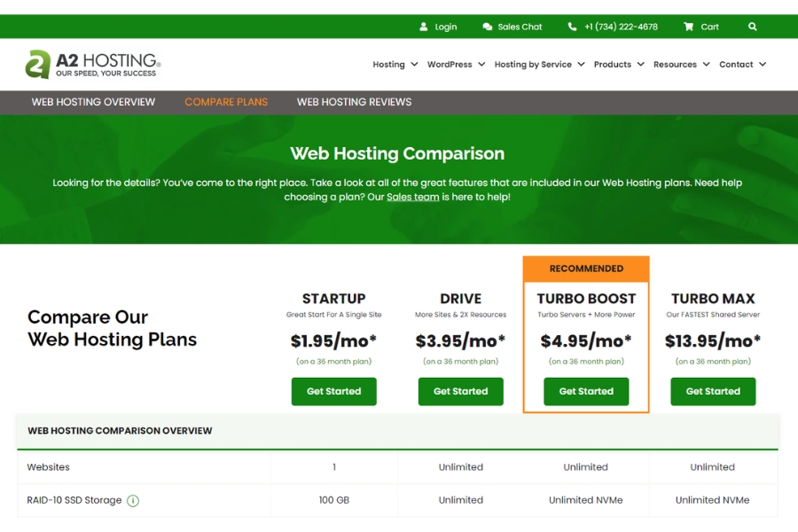798x532 pixels.
Task: Expand the Resources menu chevron
Action: coord(707,64)
